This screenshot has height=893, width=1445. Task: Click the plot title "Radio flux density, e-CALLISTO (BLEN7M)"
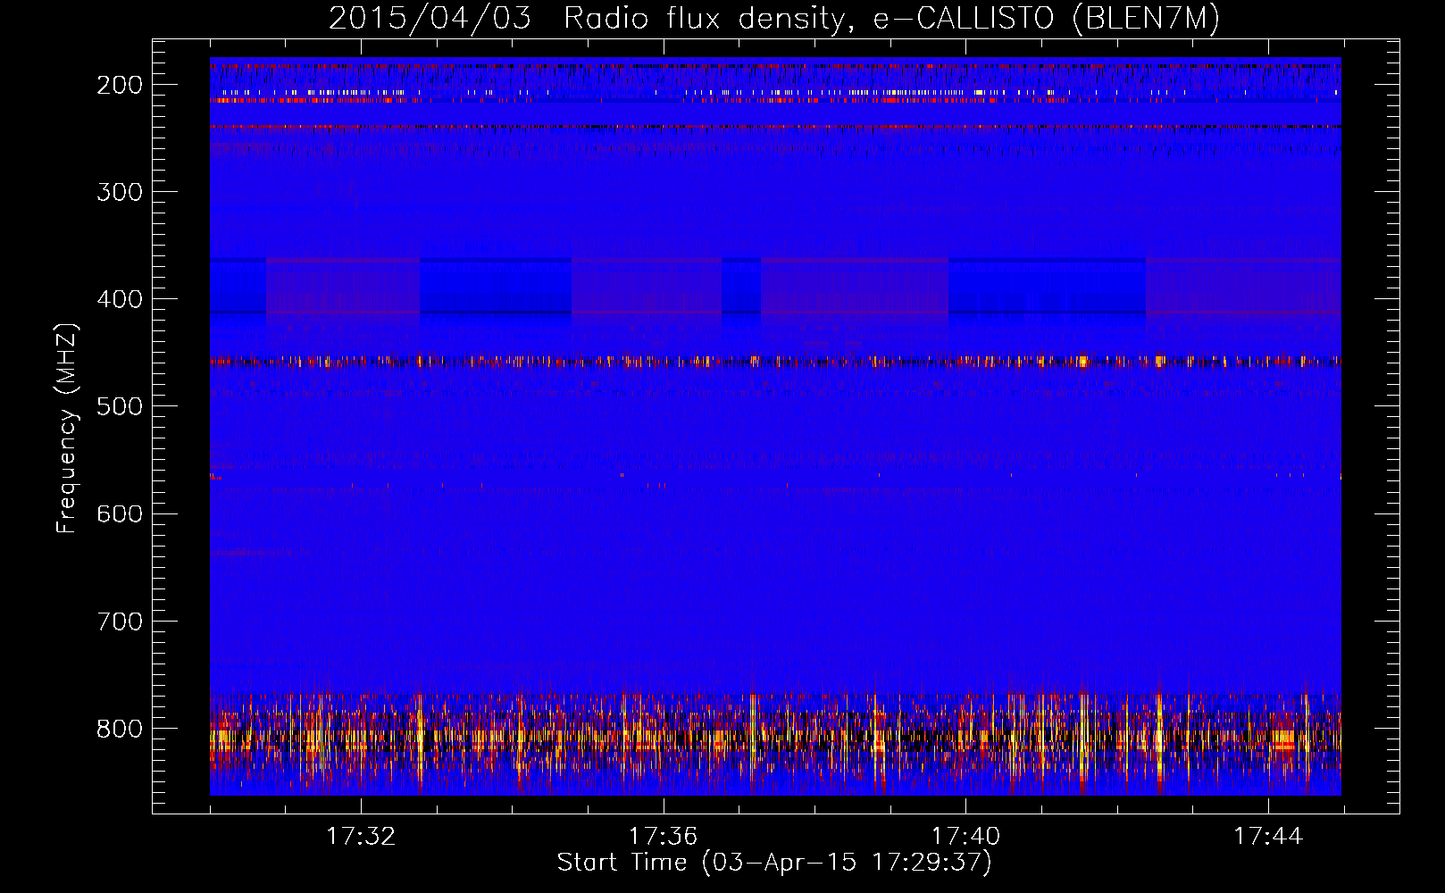tap(891, 19)
